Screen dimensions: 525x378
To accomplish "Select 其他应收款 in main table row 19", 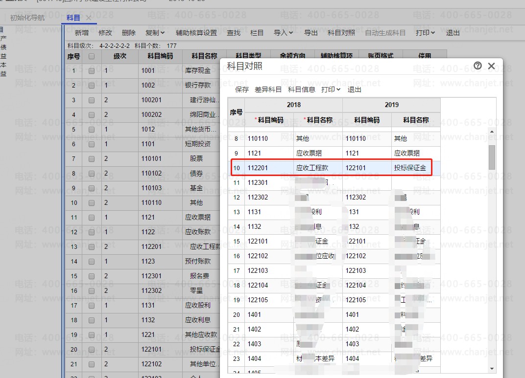I will [x=201, y=335].
